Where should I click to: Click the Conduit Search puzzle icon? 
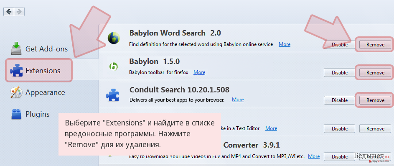[x=112, y=96]
